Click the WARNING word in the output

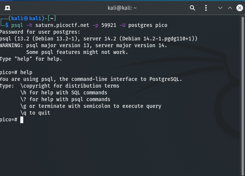pos(12,45)
